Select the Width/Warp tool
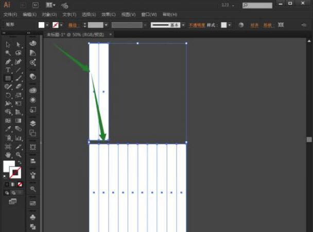 coord(8,103)
